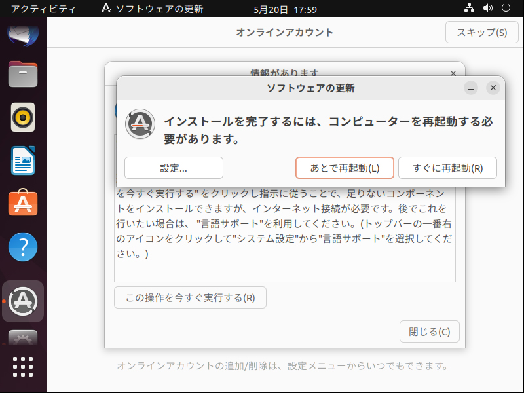Click the network status icon
The height and width of the screenshot is (393, 524).
point(469,8)
